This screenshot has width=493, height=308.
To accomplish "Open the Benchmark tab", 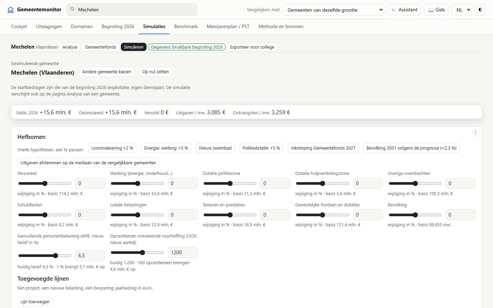I will click(x=186, y=26).
